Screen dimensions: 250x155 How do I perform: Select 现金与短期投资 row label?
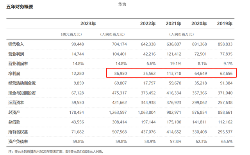click(x=22, y=93)
